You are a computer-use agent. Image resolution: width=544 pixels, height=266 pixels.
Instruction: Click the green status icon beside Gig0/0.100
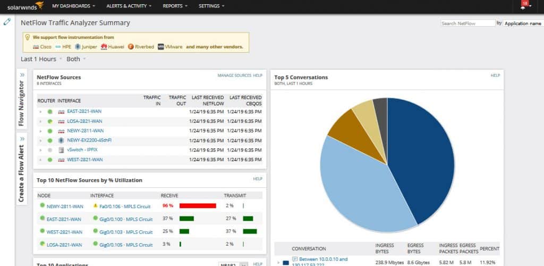[x=96, y=219]
